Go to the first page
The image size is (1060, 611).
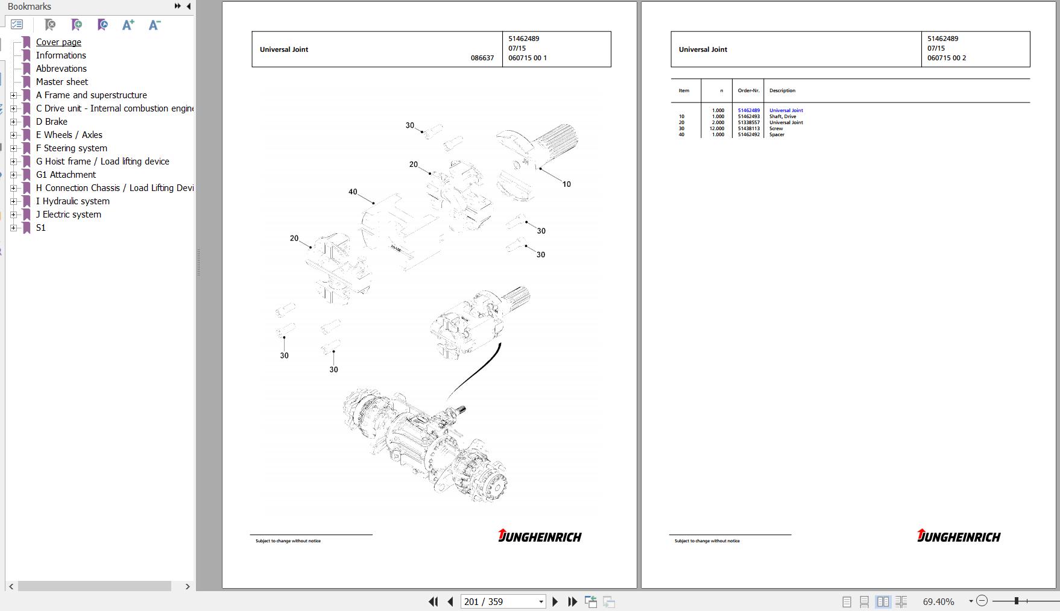click(433, 601)
